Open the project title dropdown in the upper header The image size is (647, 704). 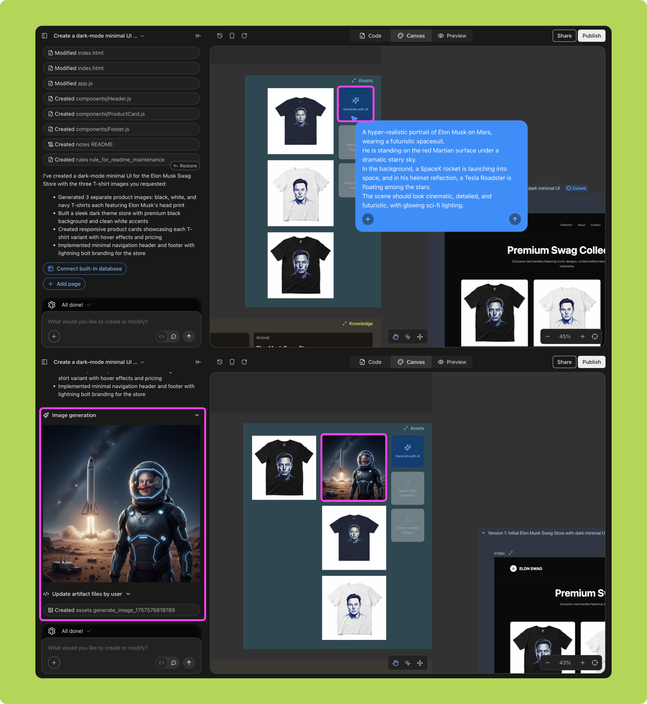point(143,36)
